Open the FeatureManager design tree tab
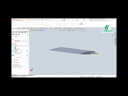 (13, 32)
